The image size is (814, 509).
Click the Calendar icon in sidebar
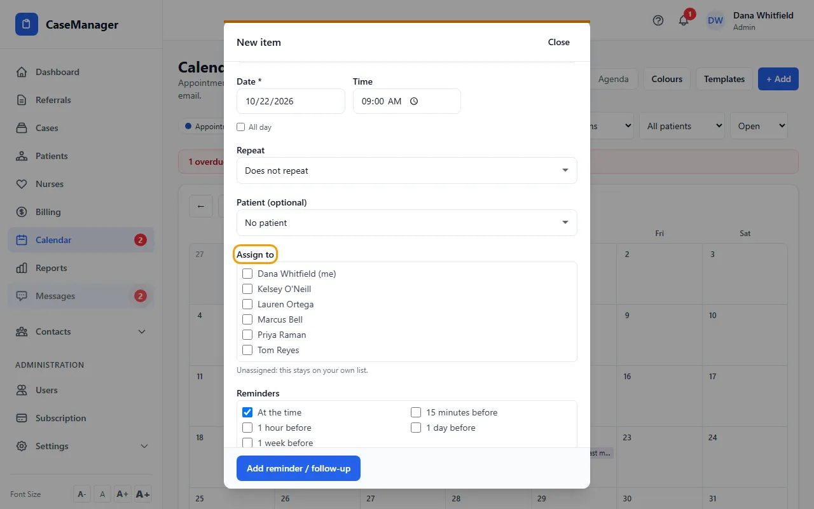(22, 240)
